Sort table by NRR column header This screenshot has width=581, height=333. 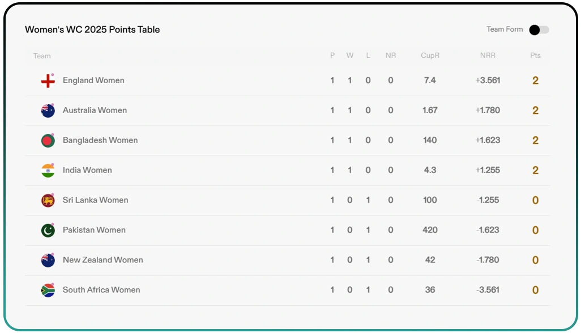(488, 55)
